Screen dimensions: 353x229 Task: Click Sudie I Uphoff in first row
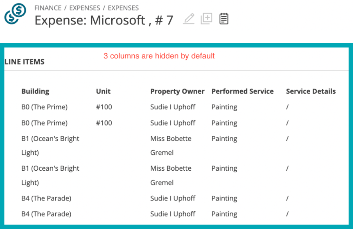173,107
